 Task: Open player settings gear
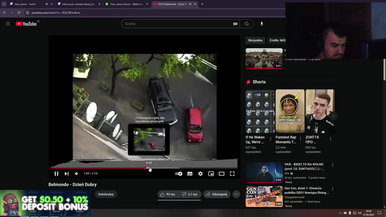(x=201, y=174)
